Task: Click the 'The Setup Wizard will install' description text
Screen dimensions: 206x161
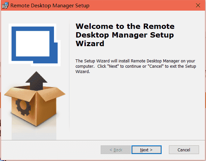Action: tap(136, 66)
